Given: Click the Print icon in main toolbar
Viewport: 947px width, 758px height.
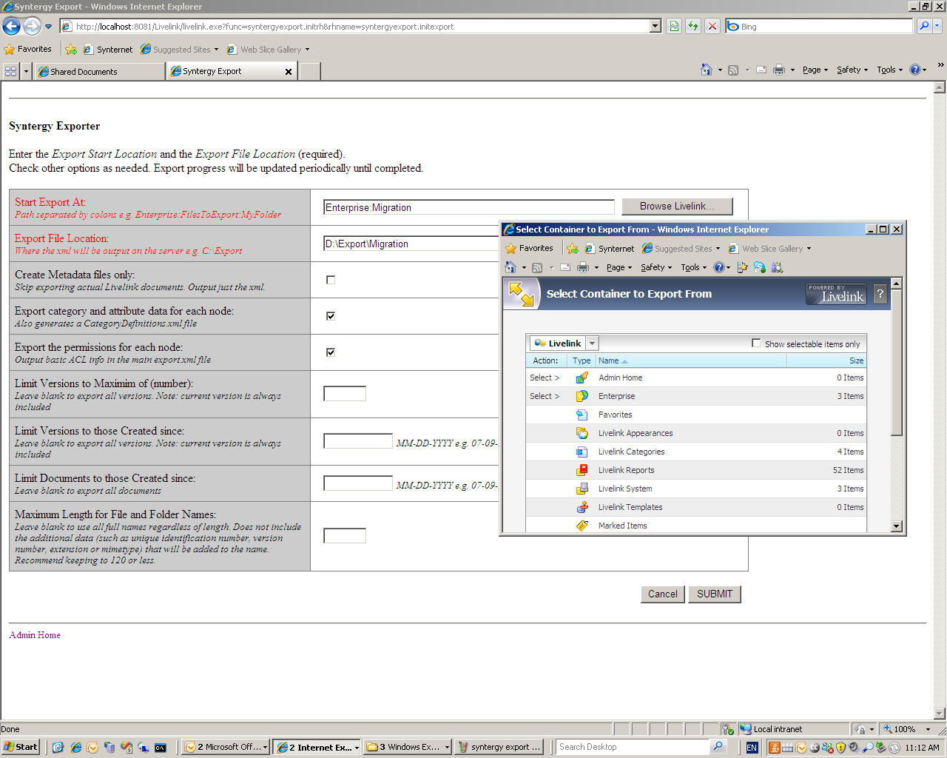Looking at the screenshot, I should pos(779,70).
